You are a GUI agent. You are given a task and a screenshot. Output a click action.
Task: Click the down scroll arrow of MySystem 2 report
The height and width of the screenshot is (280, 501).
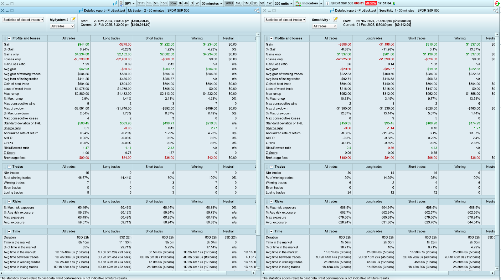pos(258,268)
